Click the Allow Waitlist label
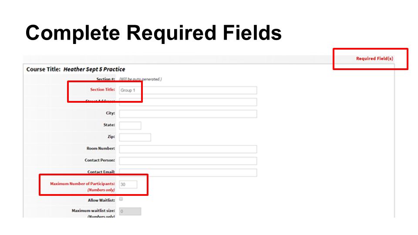 (x=101, y=200)
